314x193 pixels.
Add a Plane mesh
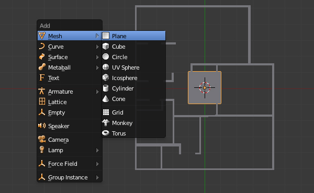(x=133, y=36)
